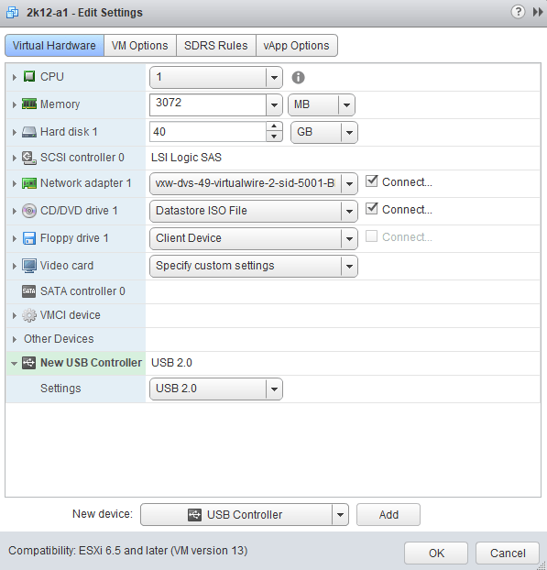Click the Add button
547x570 pixels.
pyautogui.click(x=388, y=515)
